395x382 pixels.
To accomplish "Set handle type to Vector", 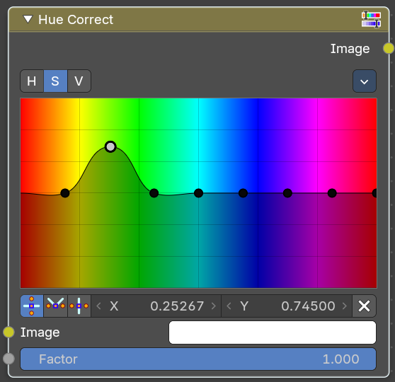I will (x=55, y=306).
